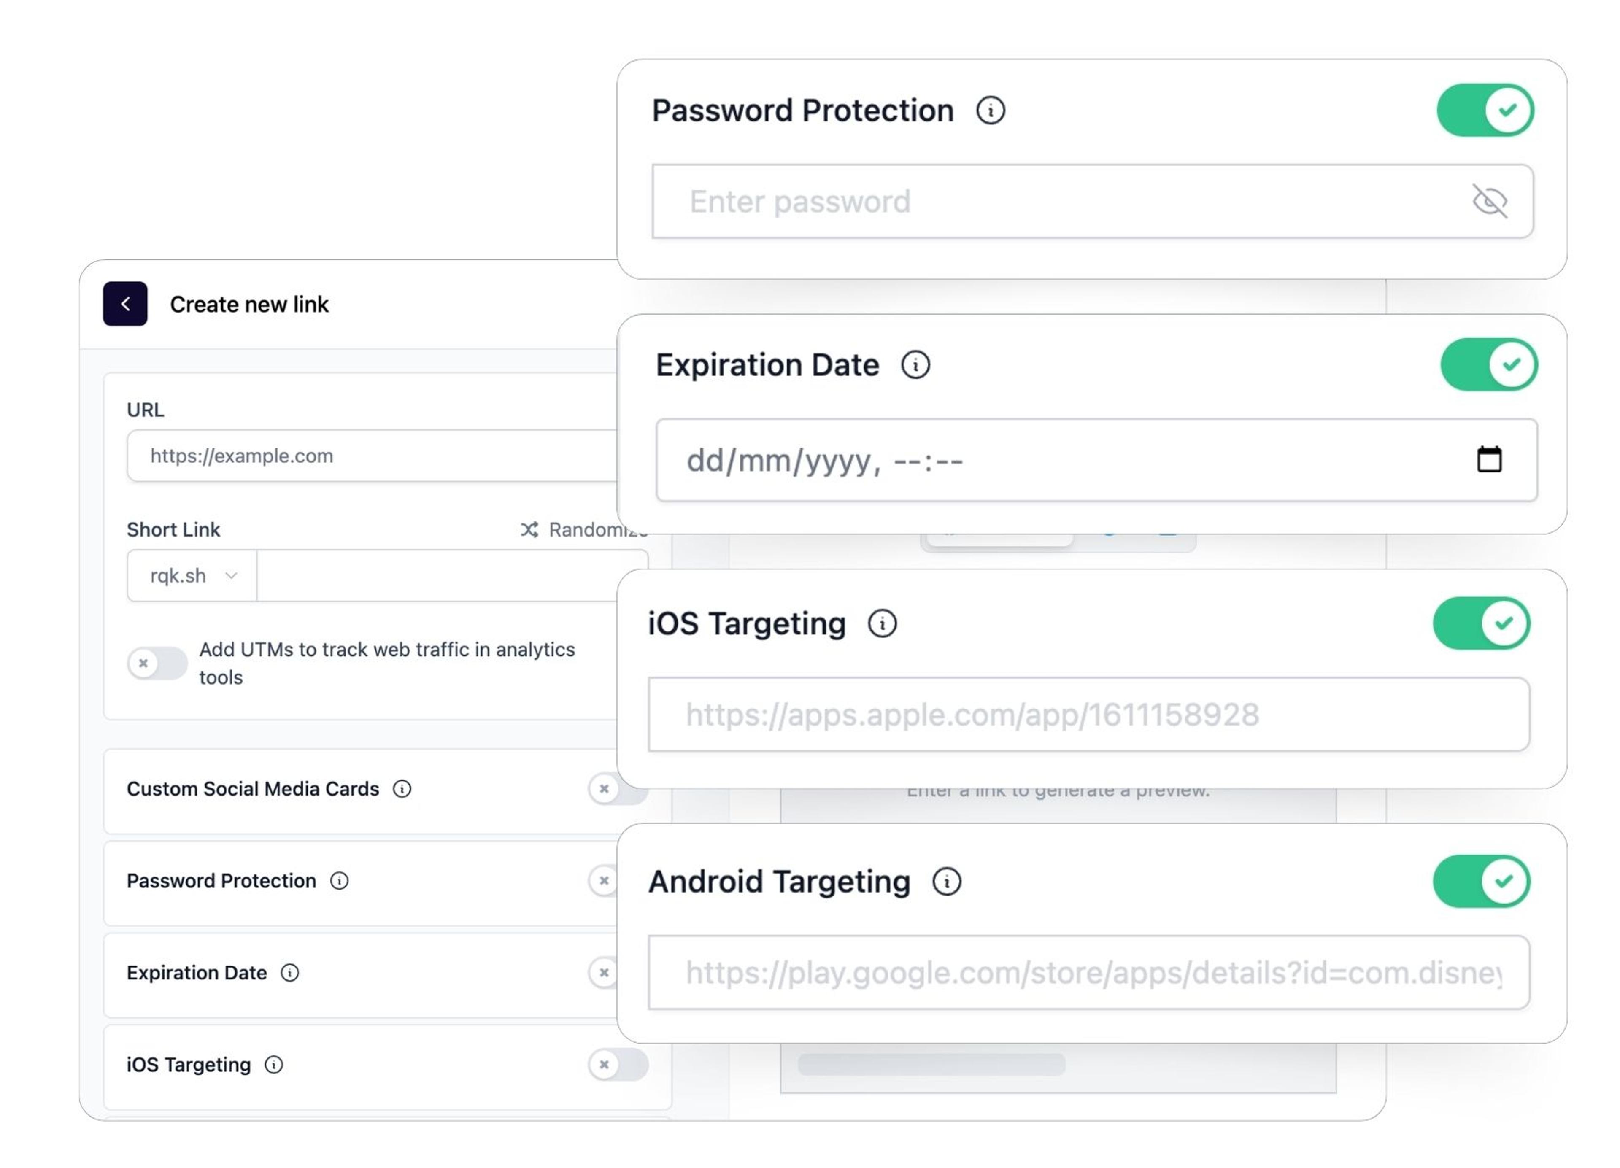
Task: Click the info icon beside large iOS Targeting
Action: pyautogui.click(x=882, y=623)
